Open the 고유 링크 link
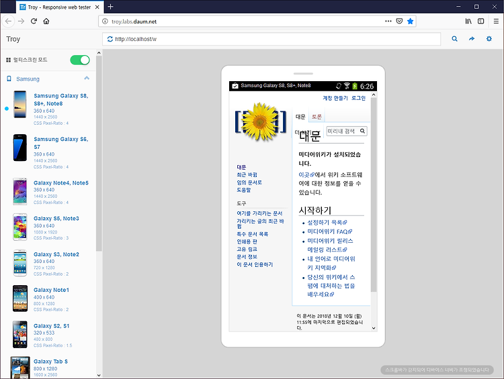This screenshot has width=504, height=379. (x=247, y=250)
